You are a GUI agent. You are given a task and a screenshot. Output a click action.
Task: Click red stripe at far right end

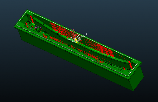(130, 65)
